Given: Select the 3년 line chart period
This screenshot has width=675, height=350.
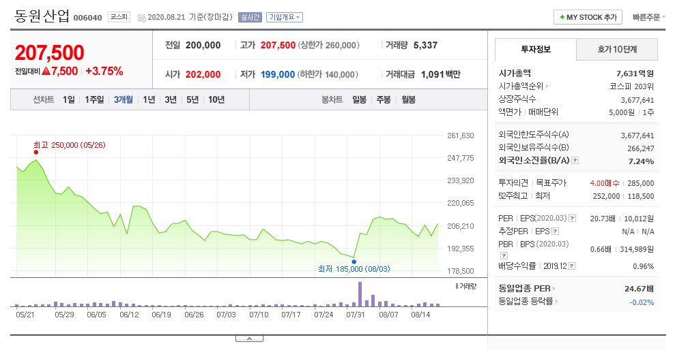Looking at the screenshot, I should 171,99.
